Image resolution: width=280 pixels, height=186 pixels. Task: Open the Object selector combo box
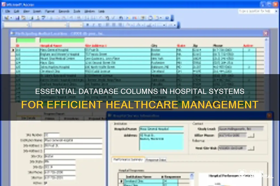coord(16,25)
